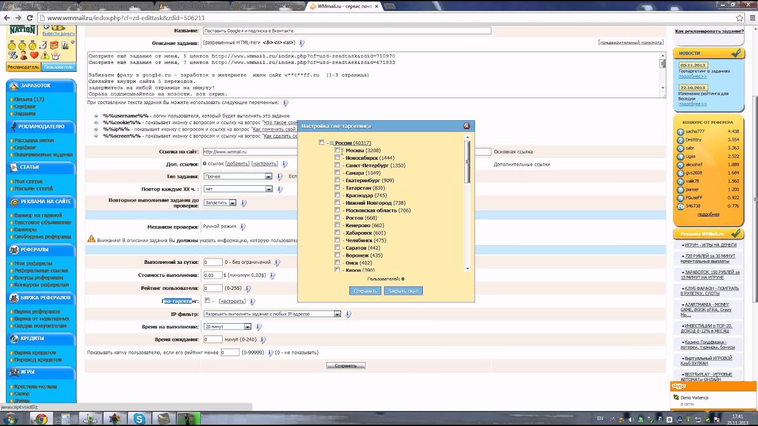Check the Россия checkbox

coord(322,143)
